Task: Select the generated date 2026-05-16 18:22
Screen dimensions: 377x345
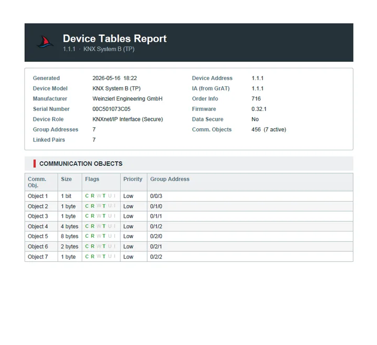Action: (115, 78)
